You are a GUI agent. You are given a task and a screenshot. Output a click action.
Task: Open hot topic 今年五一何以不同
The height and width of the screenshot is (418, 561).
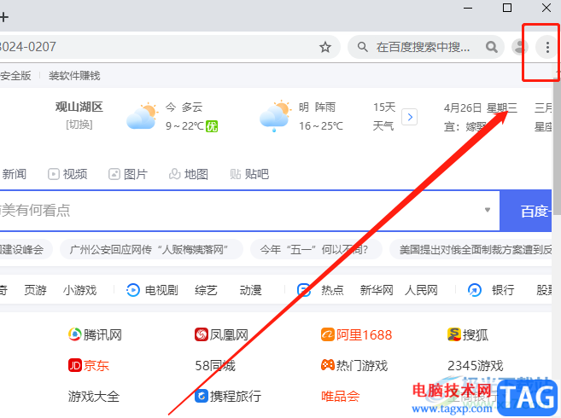[x=316, y=249]
